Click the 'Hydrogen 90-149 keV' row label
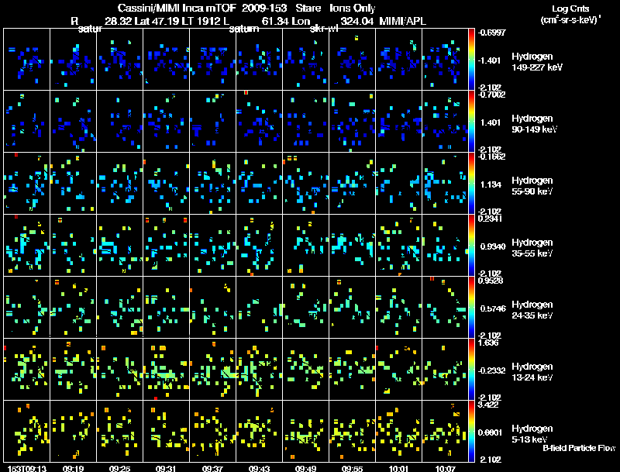 534,124
